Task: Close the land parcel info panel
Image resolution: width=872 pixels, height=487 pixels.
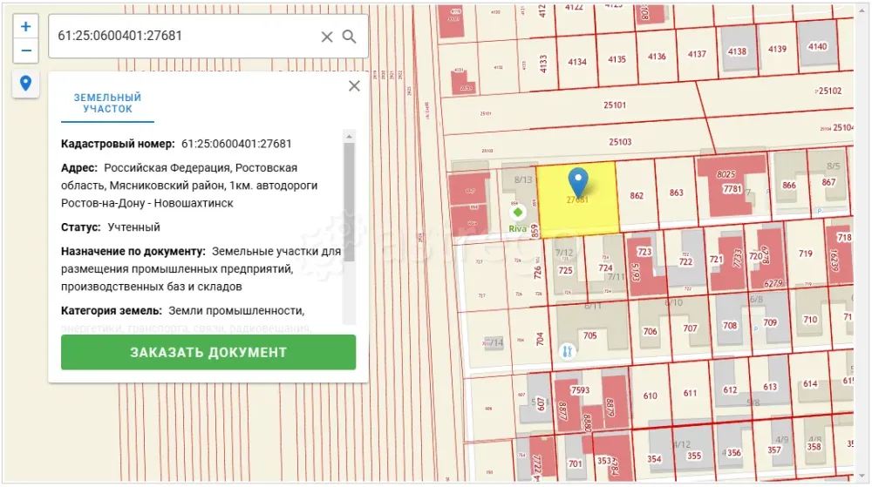Action: pos(354,86)
